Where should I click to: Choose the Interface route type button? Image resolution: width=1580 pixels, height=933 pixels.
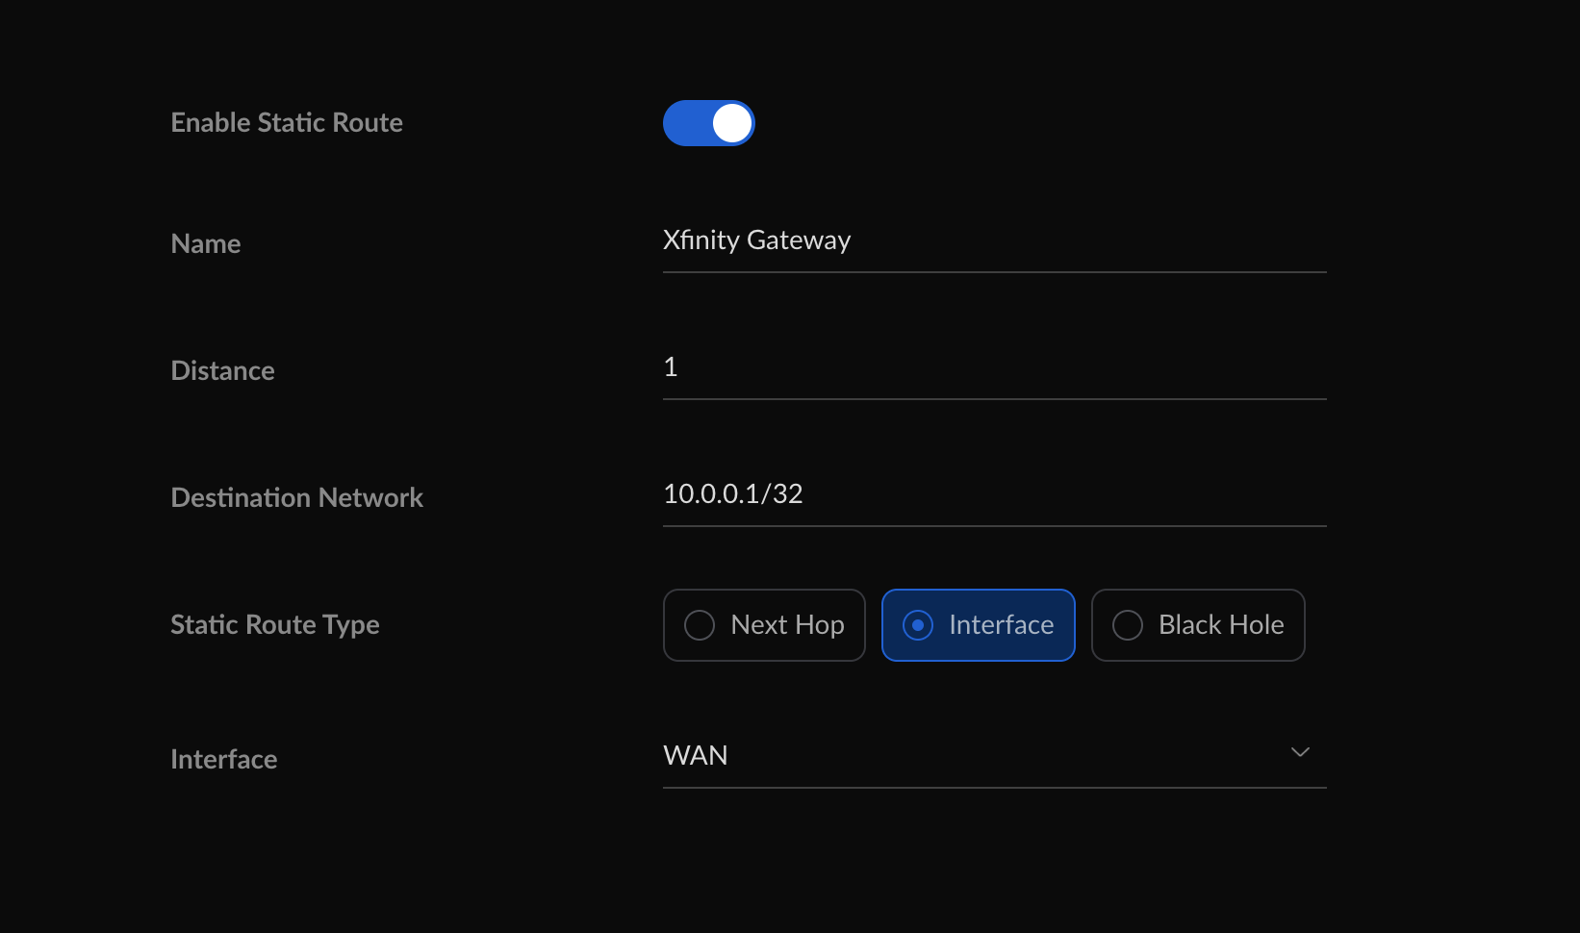coord(978,625)
